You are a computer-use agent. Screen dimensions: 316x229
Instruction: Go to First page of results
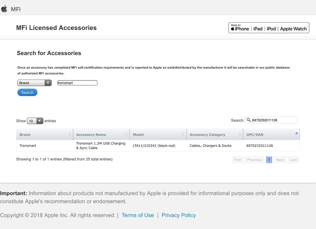tap(238, 160)
